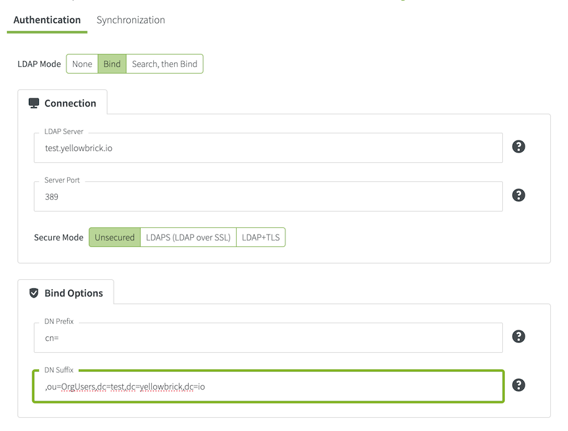Image resolution: width=568 pixels, height=431 pixels.
Task: Click the Bind Options shield icon
Action: pyautogui.click(x=34, y=293)
